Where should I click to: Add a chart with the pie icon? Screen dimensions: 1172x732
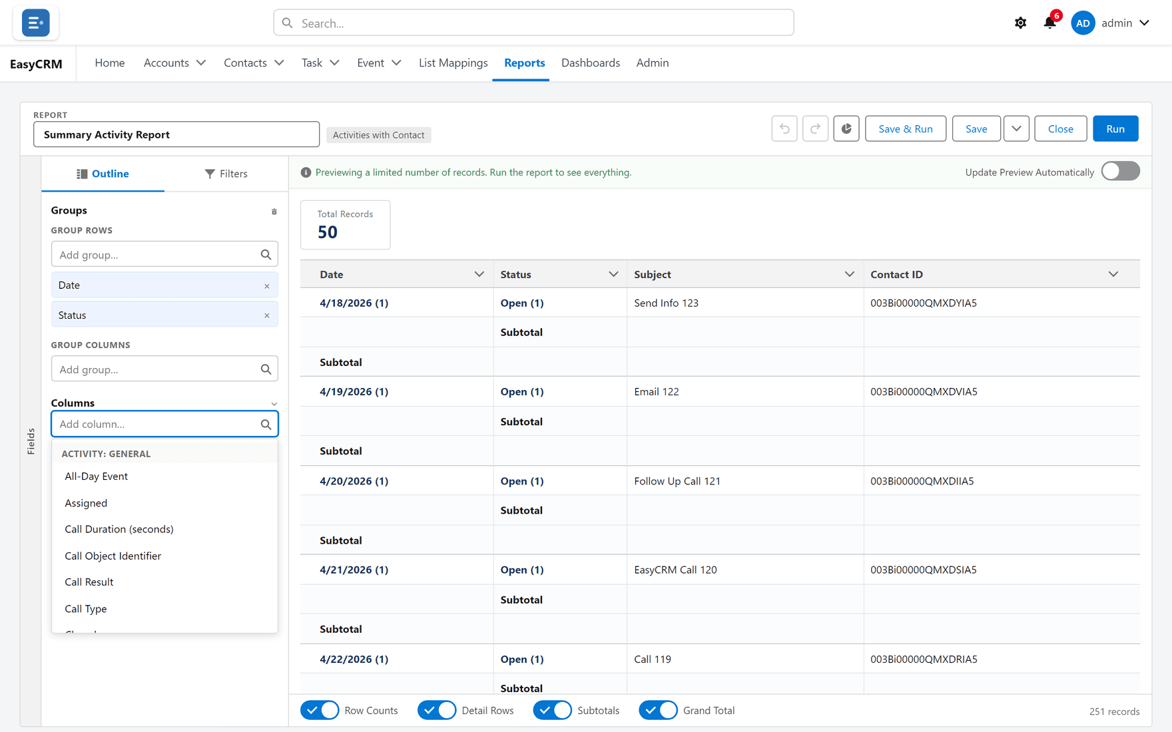[846, 128]
